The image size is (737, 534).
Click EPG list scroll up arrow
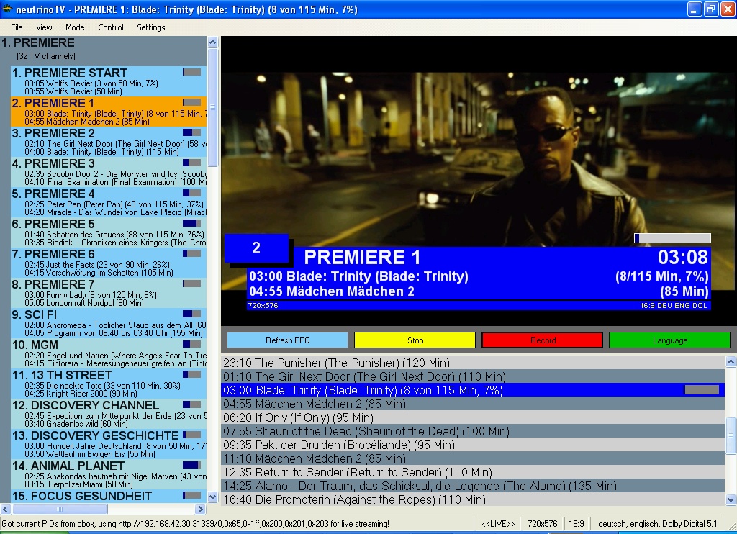click(731, 361)
